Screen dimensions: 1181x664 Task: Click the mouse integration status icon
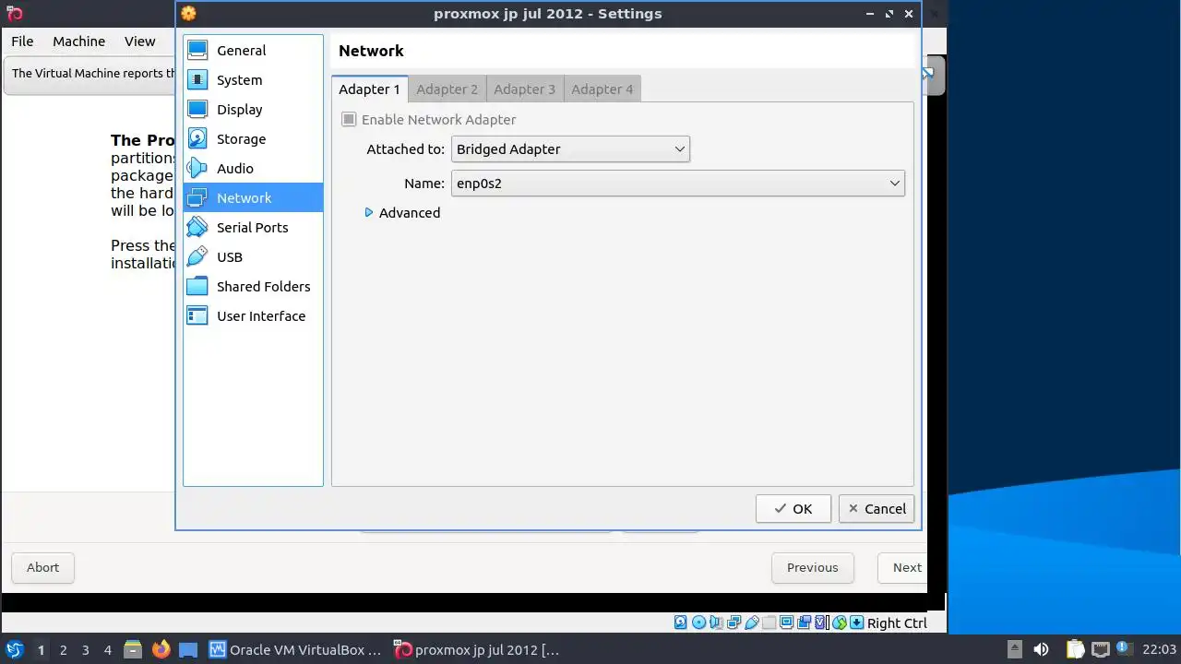coord(839,622)
